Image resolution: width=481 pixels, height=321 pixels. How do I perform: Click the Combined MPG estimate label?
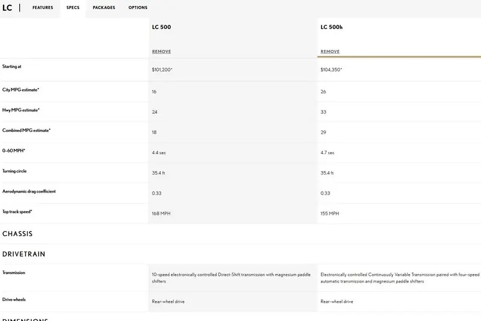click(26, 130)
